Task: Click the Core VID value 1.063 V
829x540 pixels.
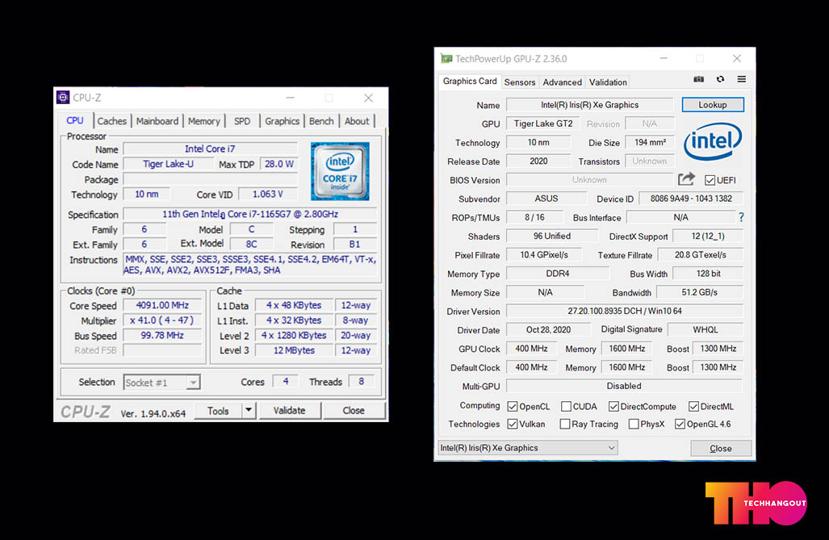Action: tap(267, 194)
